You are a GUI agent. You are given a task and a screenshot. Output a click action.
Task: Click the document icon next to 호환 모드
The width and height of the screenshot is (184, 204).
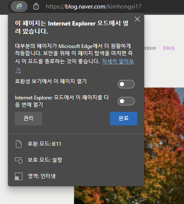pos(19,144)
